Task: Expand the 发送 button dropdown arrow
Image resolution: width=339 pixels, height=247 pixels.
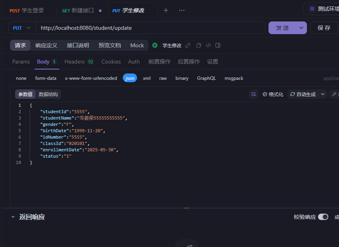Action: pyautogui.click(x=301, y=28)
